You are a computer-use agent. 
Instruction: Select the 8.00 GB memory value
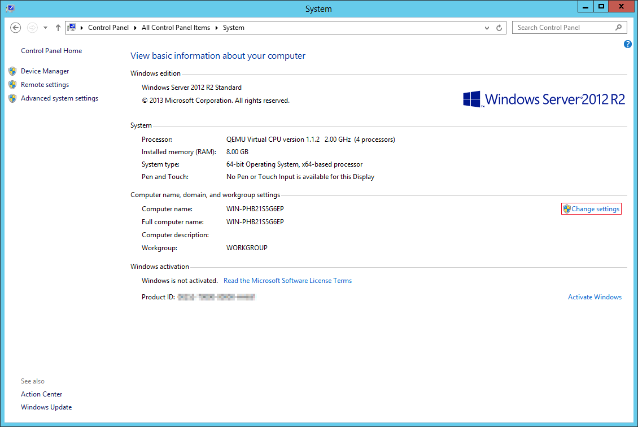(x=237, y=152)
